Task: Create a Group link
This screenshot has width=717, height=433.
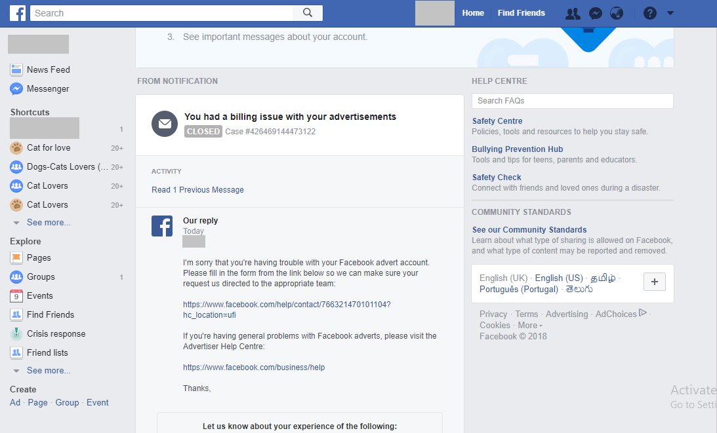Action: pos(67,402)
